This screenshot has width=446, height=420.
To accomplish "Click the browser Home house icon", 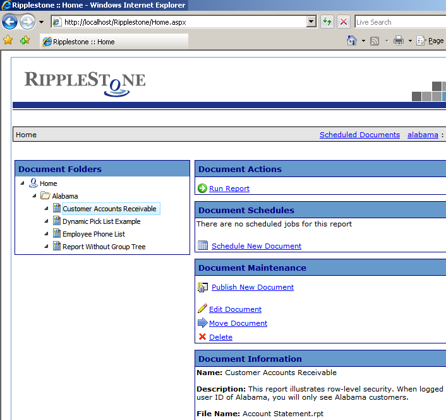I will pyautogui.click(x=352, y=40).
